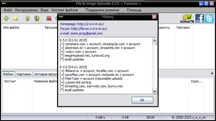
Task: Maximize the File & Image Uploader window
Action: [x=206, y=4]
